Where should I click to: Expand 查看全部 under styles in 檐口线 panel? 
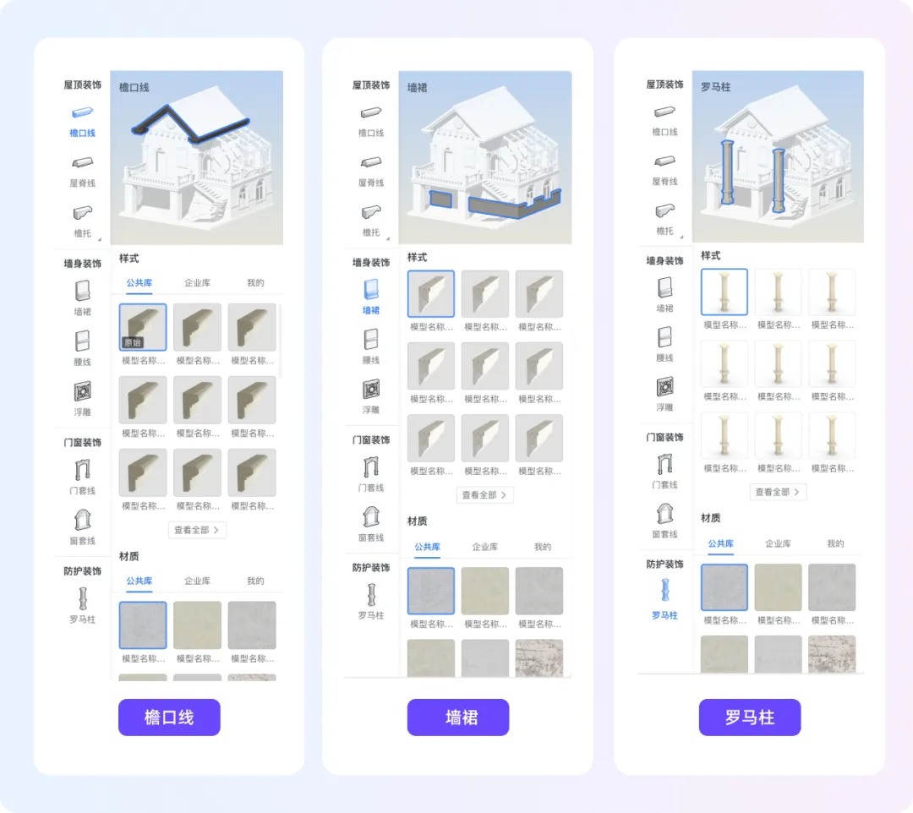(x=197, y=530)
